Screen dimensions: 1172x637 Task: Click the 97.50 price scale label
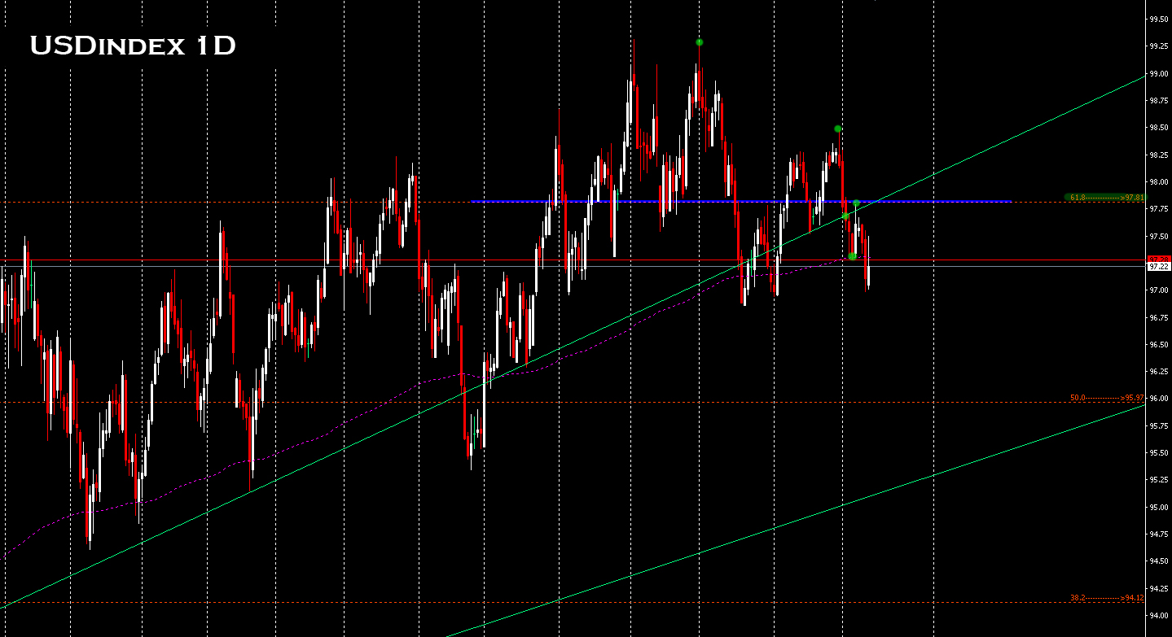(1158, 236)
